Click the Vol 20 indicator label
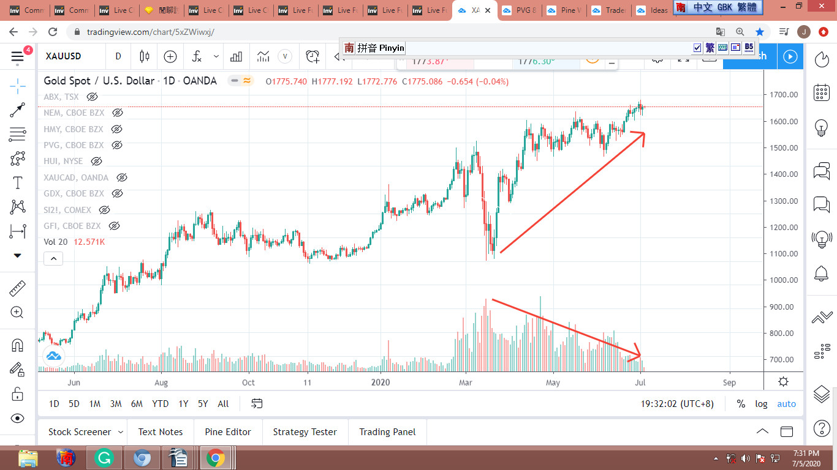The height and width of the screenshot is (470, 837). (x=56, y=242)
